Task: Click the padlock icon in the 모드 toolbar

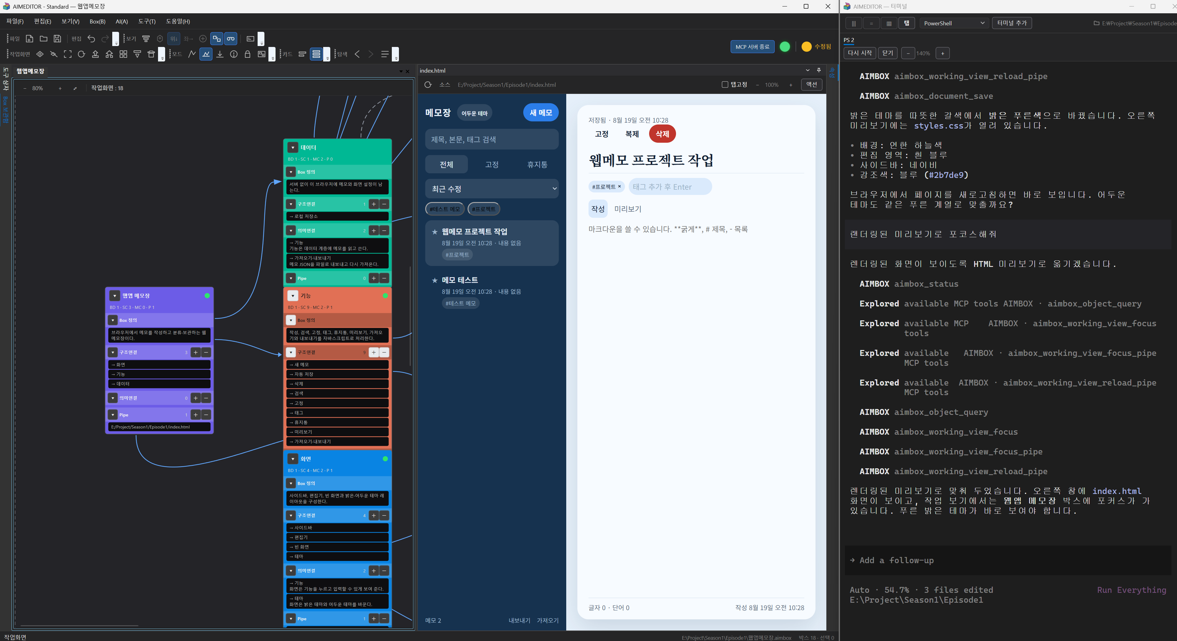Action: click(x=248, y=54)
